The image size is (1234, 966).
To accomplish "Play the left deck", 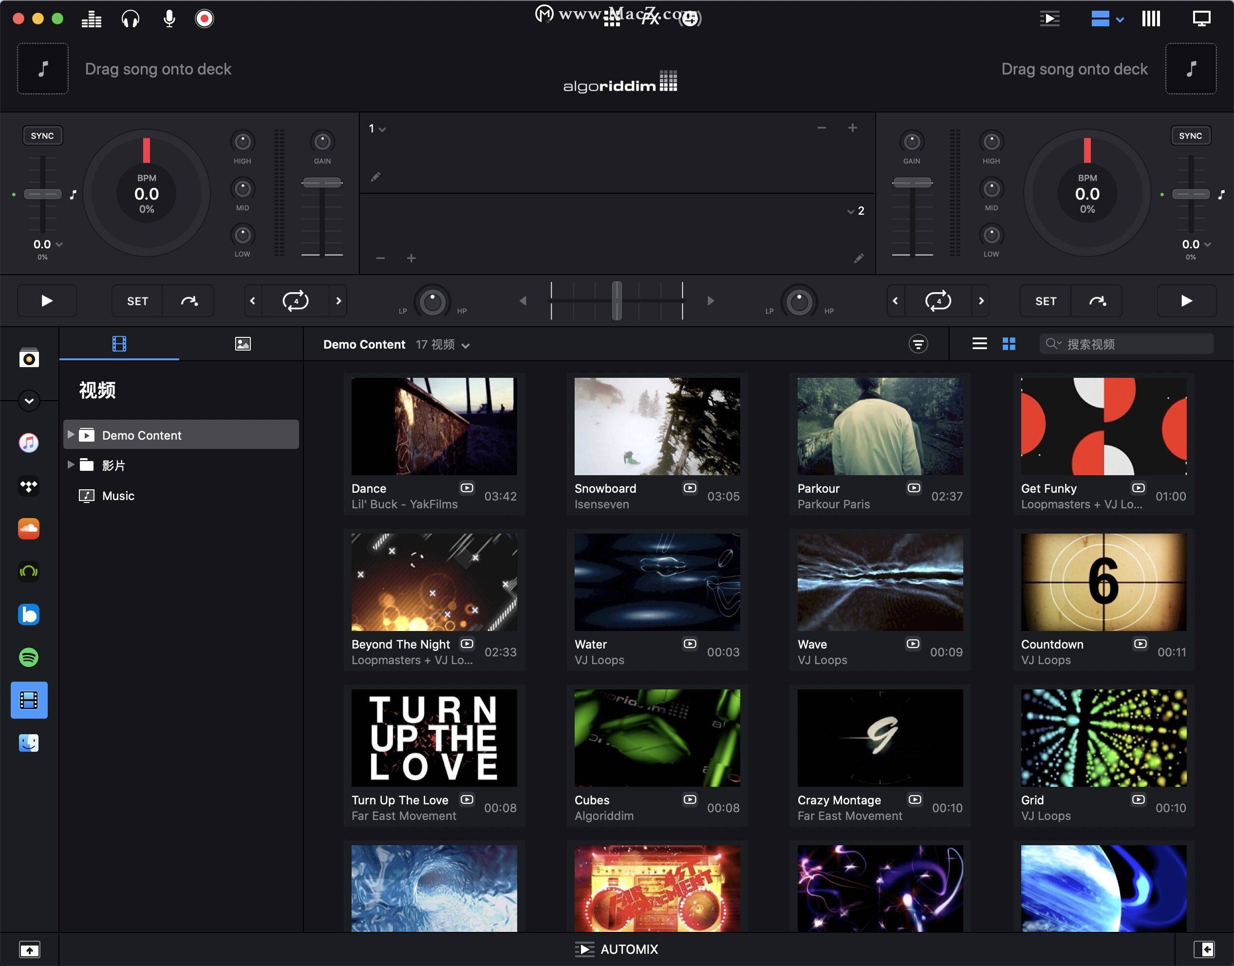I will [x=47, y=301].
